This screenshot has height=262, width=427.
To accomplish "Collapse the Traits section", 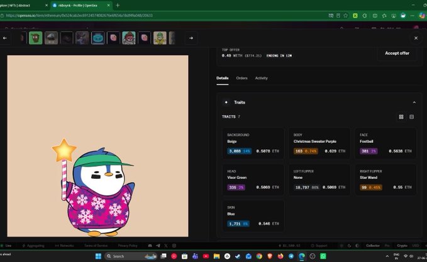I will point(414,103).
